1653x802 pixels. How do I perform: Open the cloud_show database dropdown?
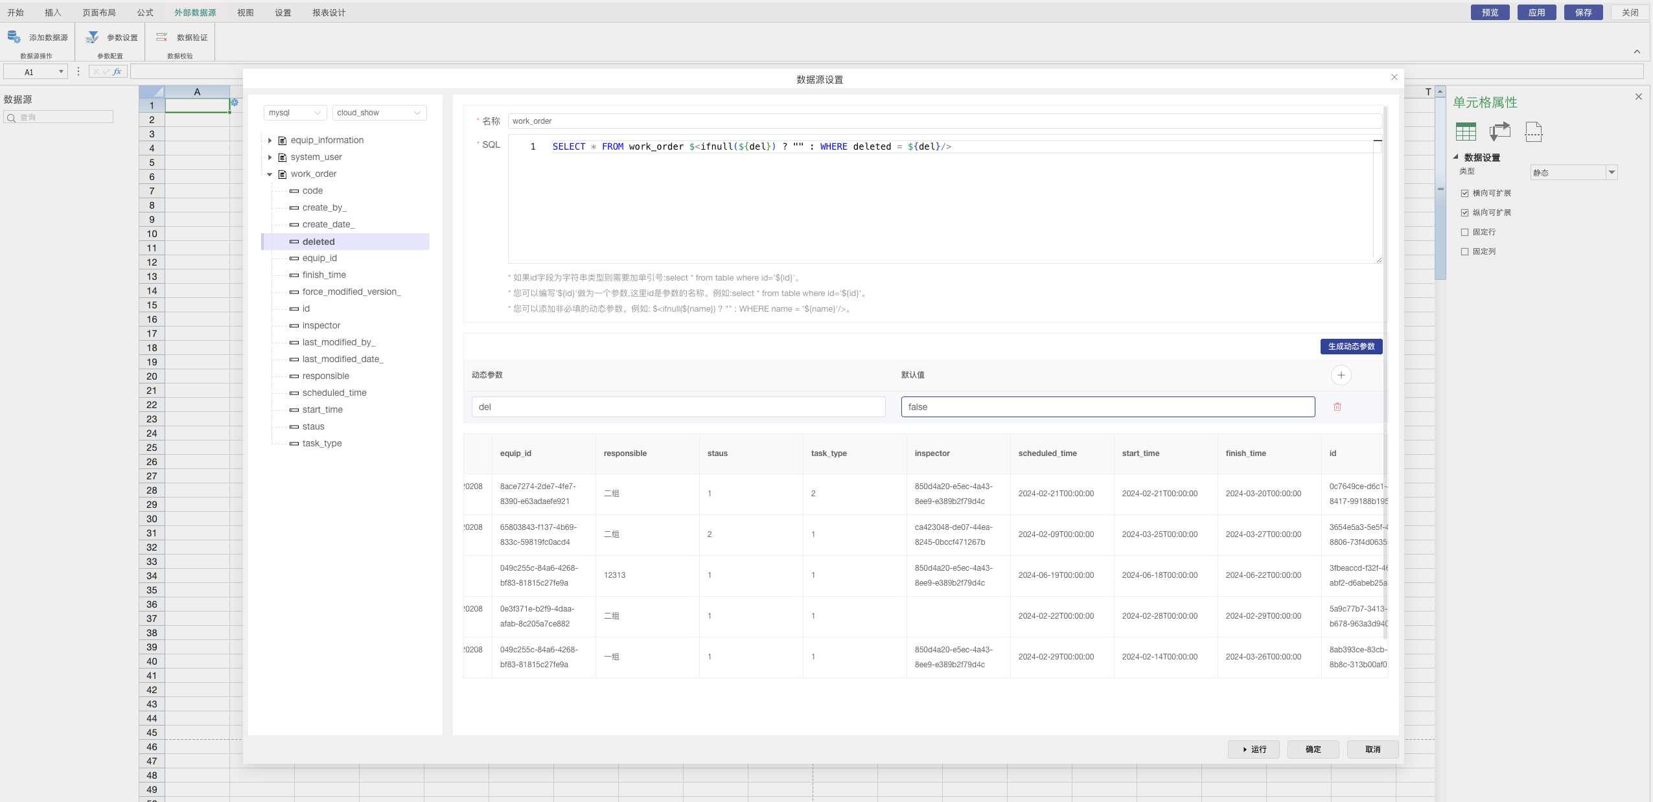tap(379, 113)
